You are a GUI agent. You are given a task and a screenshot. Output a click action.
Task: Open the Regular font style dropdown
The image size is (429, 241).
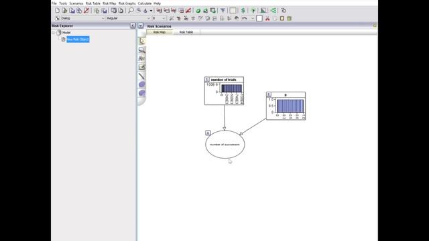point(149,18)
